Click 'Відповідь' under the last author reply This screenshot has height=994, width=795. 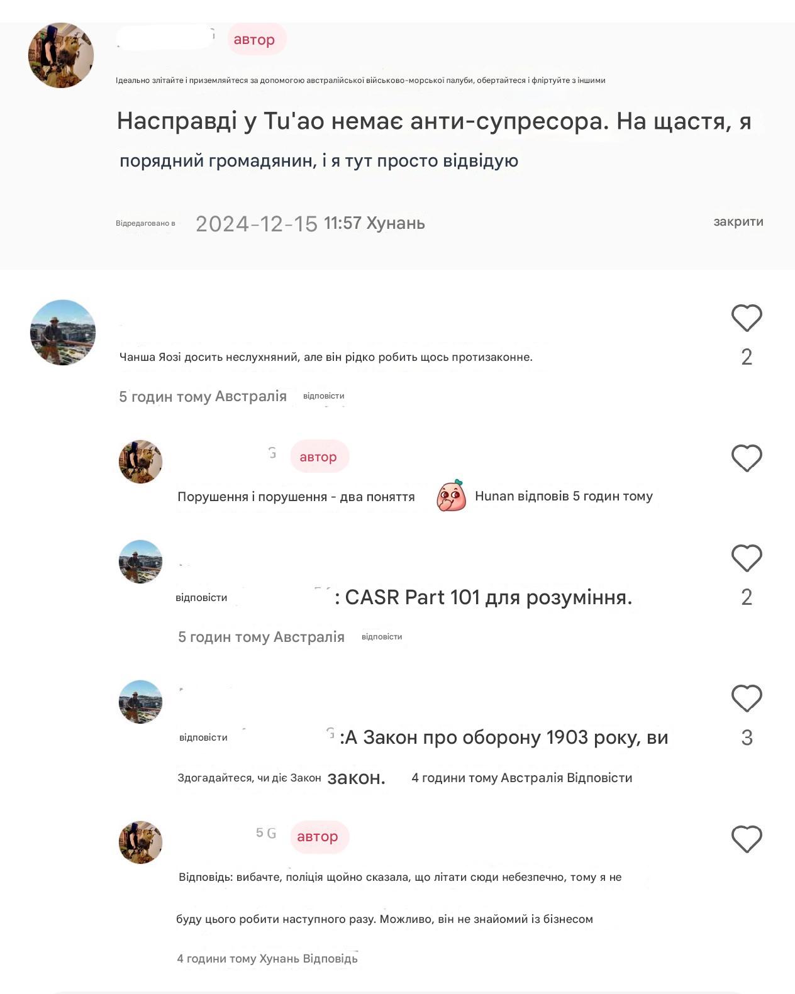point(330,959)
